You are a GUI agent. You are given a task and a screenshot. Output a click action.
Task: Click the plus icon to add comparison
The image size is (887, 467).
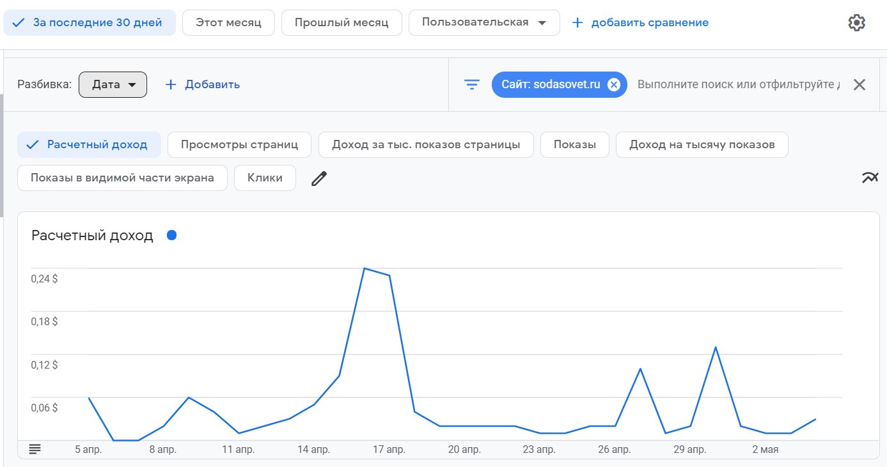click(577, 23)
